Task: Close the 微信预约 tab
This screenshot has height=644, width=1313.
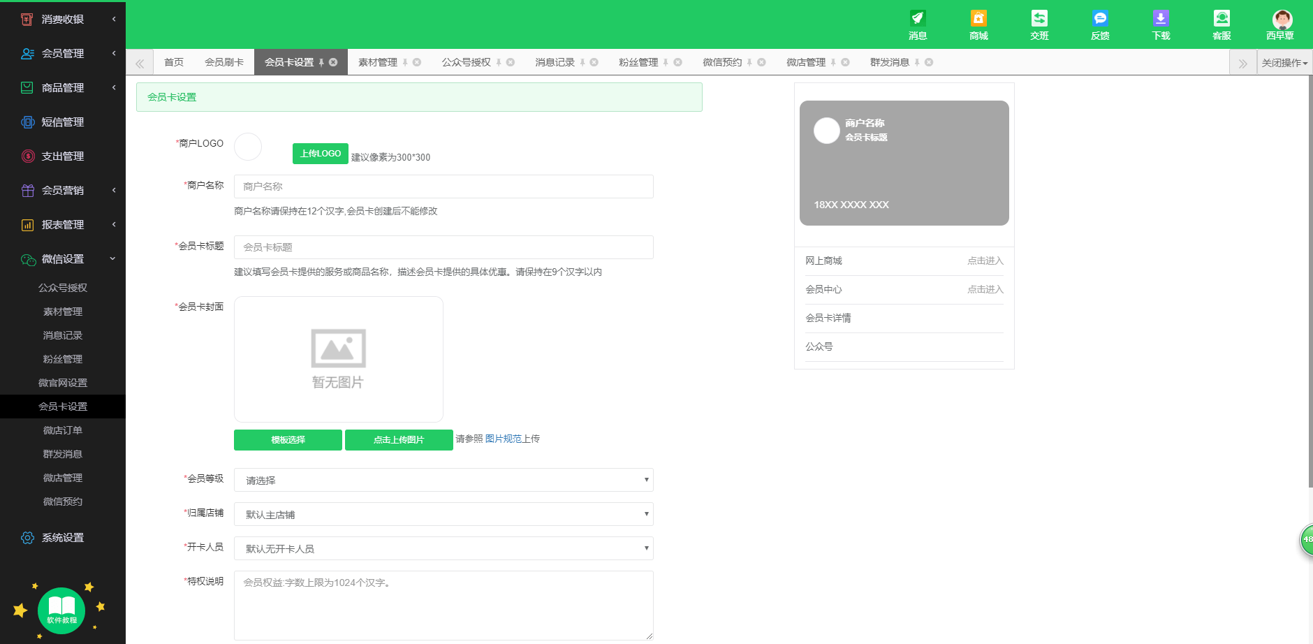Action: [761, 62]
